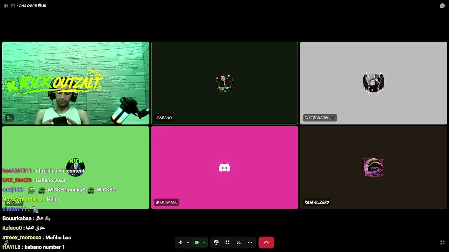Open the chat panel icon
The height and width of the screenshot is (252, 449).
tap(442, 6)
